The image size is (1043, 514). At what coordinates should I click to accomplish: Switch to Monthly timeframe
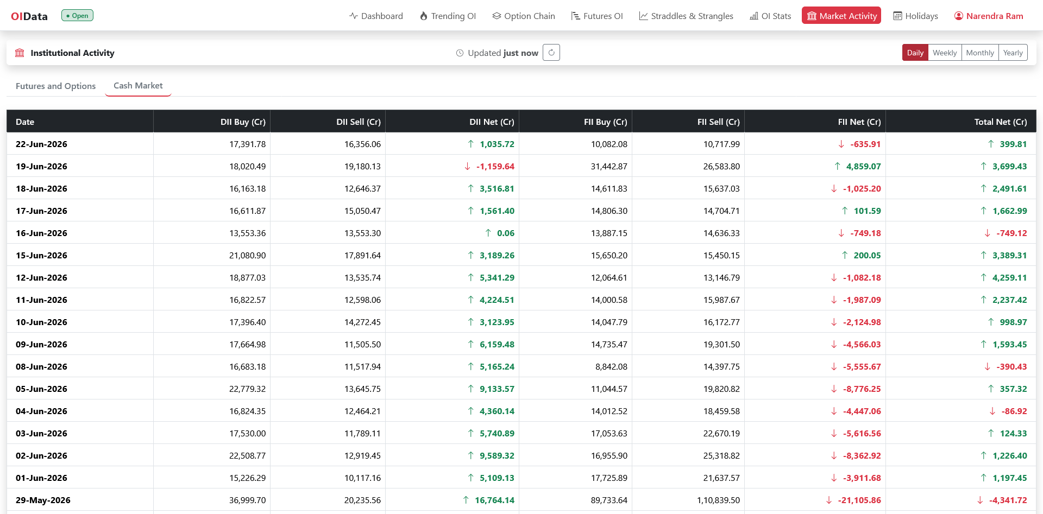click(x=980, y=53)
